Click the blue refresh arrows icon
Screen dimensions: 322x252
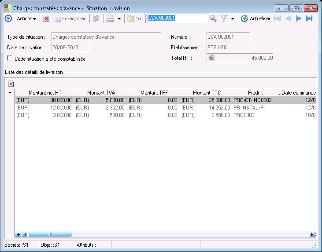pos(96,18)
